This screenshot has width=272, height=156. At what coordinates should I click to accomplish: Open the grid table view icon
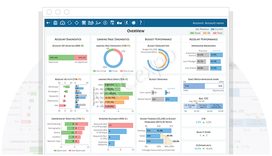click(x=55, y=23)
